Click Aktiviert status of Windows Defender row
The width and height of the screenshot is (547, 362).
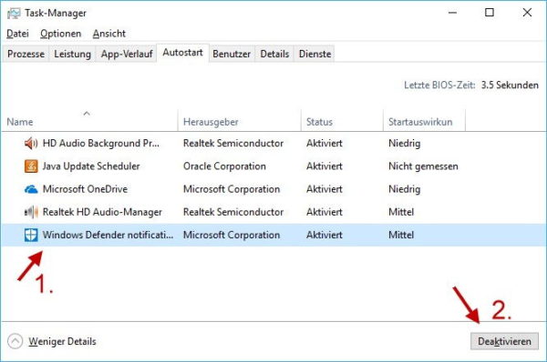pos(325,235)
